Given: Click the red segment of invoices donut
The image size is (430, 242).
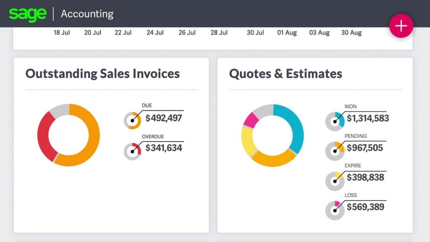Looking at the screenshot, I should [x=43, y=137].
